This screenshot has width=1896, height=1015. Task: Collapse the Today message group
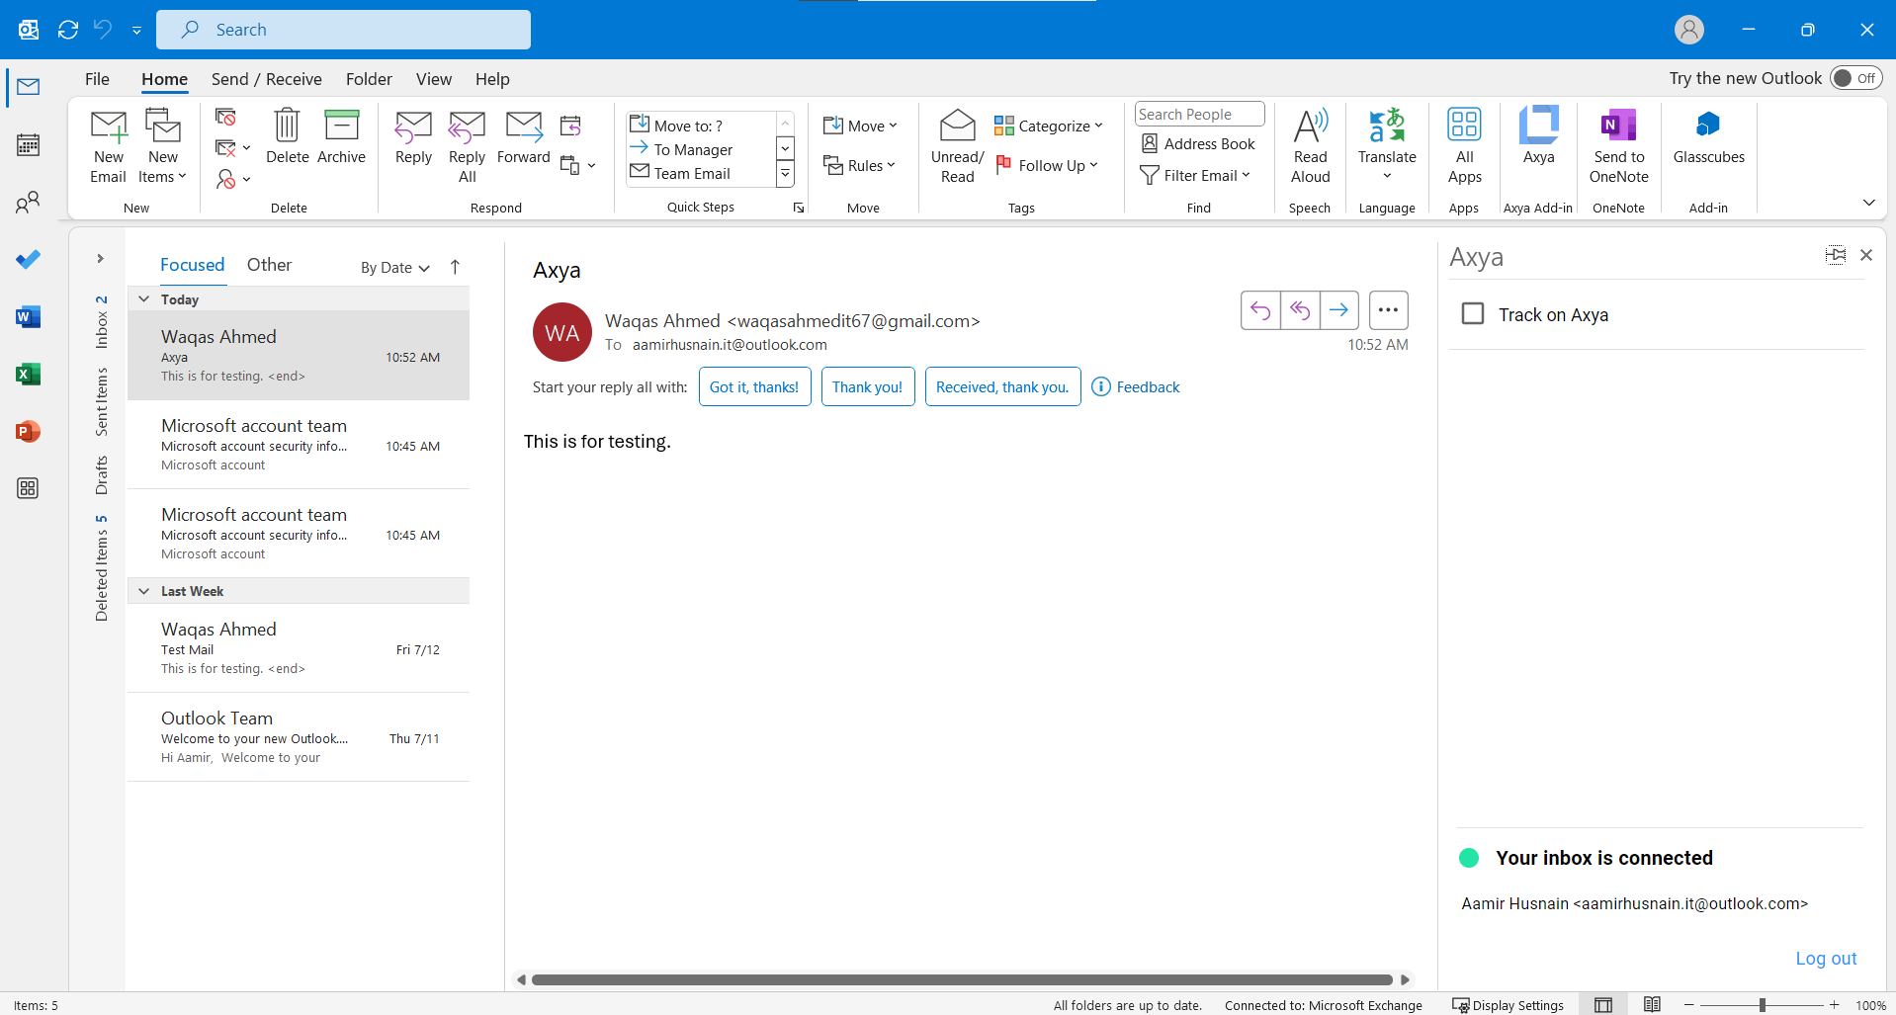144,299
